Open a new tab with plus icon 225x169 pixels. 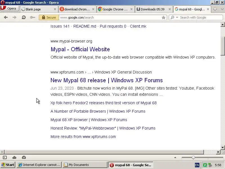[x=215, y=9]
